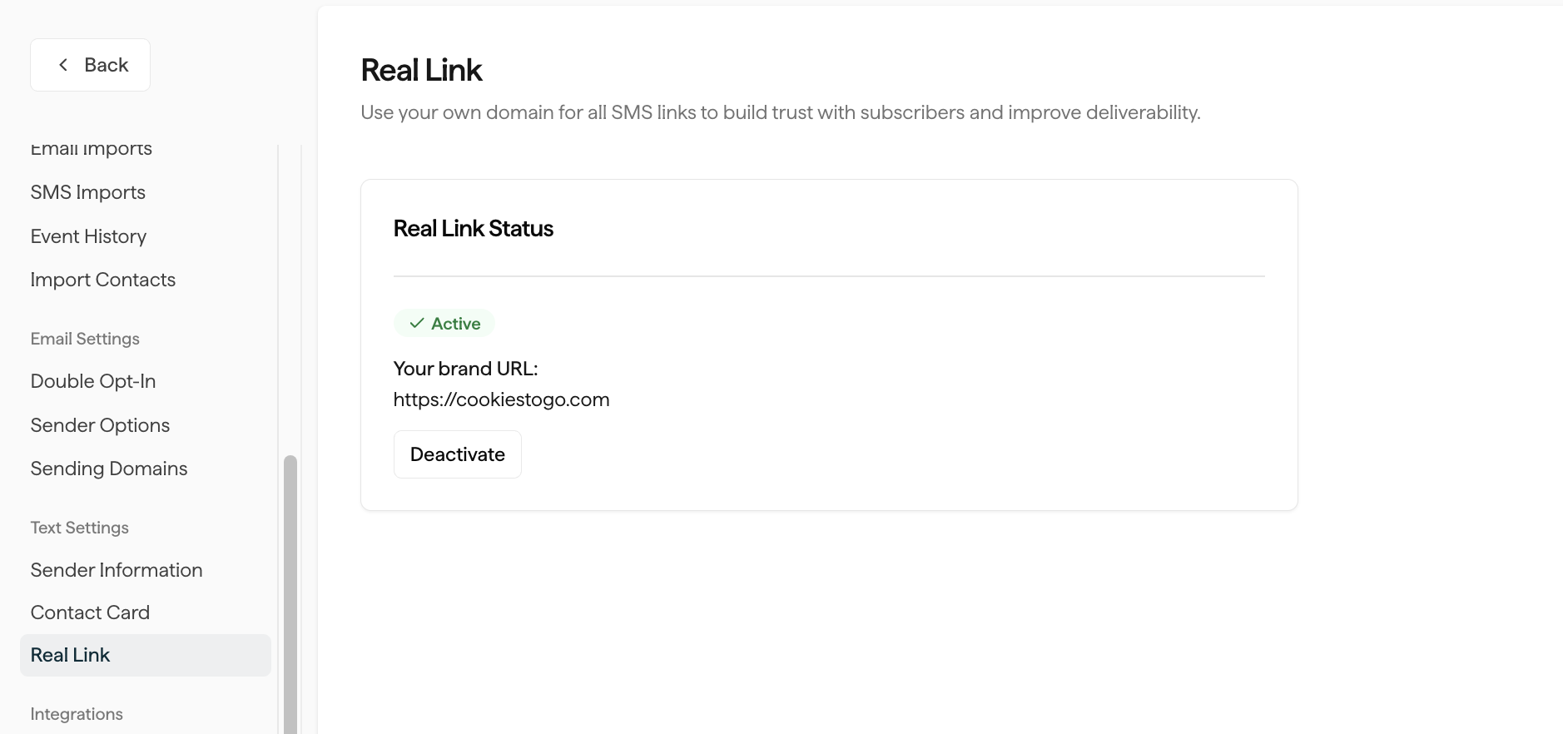Image resolution: width=1563 pixels, height=734 pixels.
Task: Click the Text Settings section header
Action: [79, 528]
